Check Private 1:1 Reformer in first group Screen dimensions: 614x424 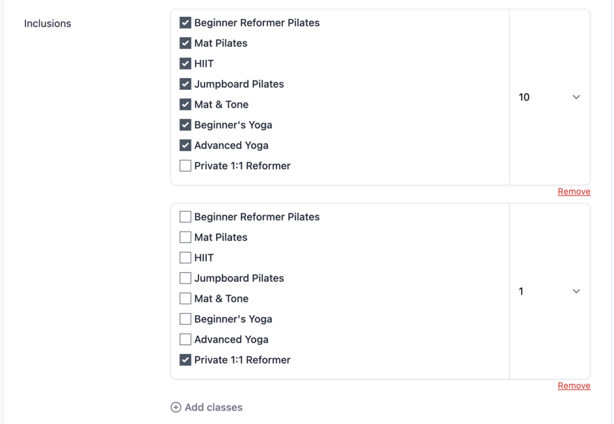(x=185, y=166)
